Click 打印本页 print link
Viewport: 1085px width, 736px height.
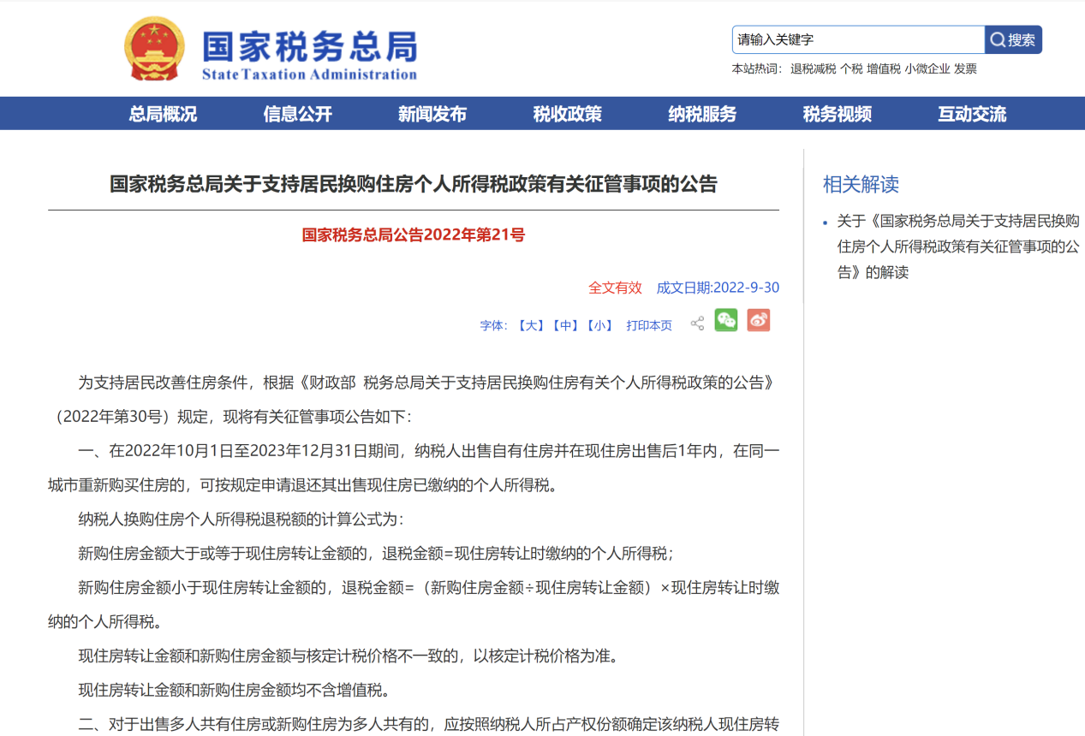click(649, 326)
